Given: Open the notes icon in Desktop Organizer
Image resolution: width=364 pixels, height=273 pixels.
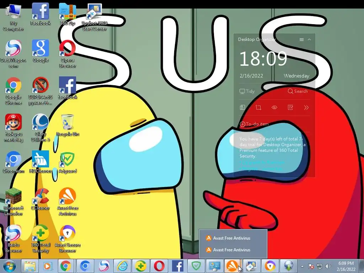Looking at the screenshot, I should (290, 107).
